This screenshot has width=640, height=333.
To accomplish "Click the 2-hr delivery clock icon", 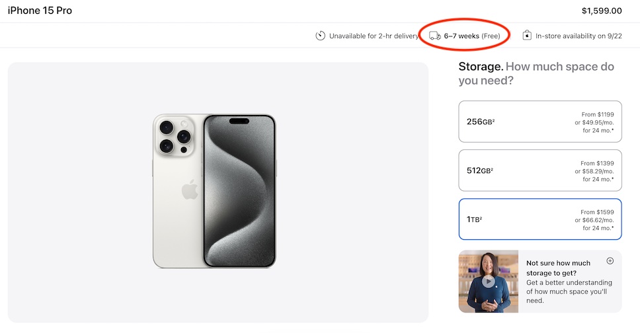I will coord(321,36).
